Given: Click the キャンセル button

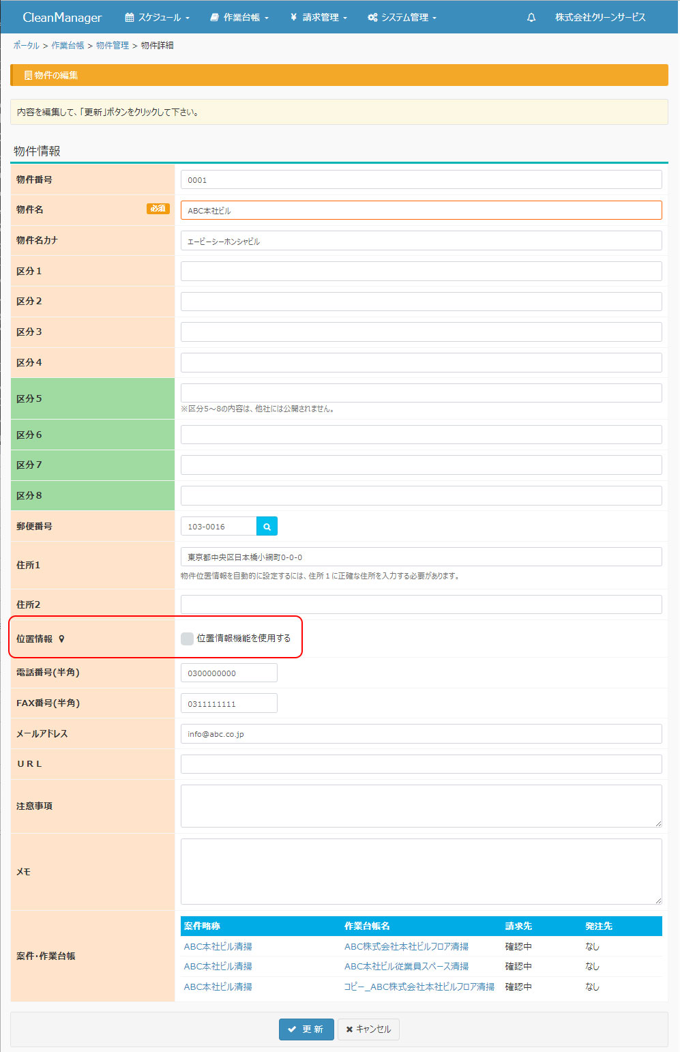Looking at the screenshot, I should pyautogui.click(x=368, y=1029).
